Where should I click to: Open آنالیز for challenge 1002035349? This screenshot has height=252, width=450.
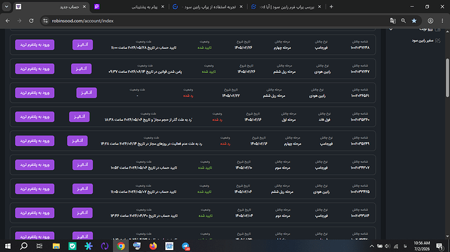(77, 141)
